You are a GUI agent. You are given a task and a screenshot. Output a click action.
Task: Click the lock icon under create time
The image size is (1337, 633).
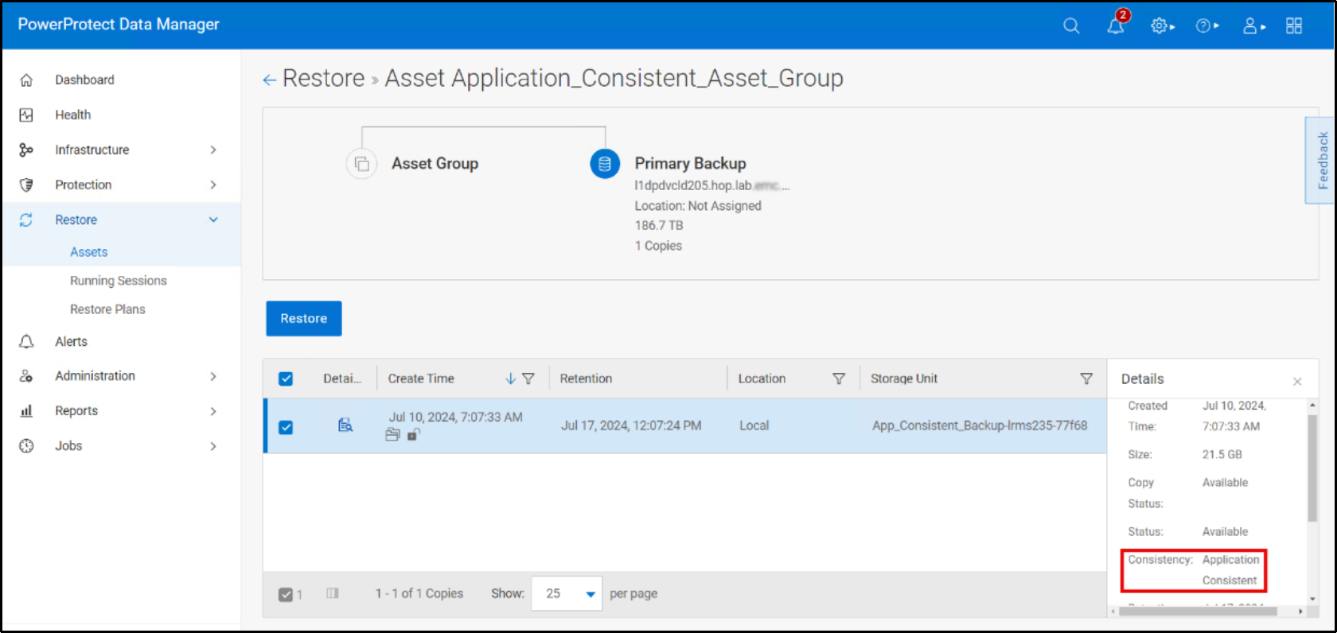click(x=414, y=434)
